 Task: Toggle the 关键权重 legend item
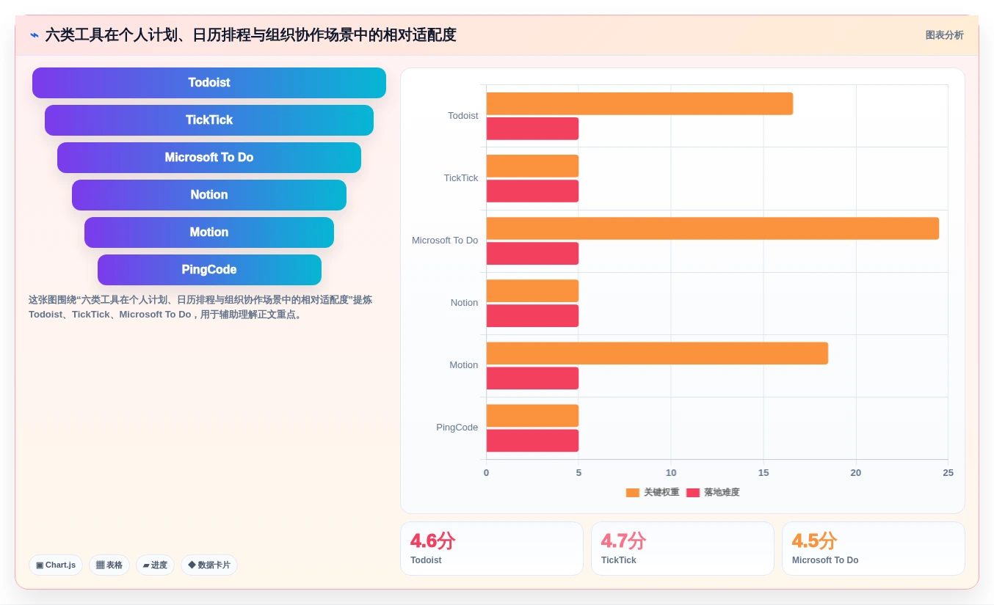tap(653, 493)
